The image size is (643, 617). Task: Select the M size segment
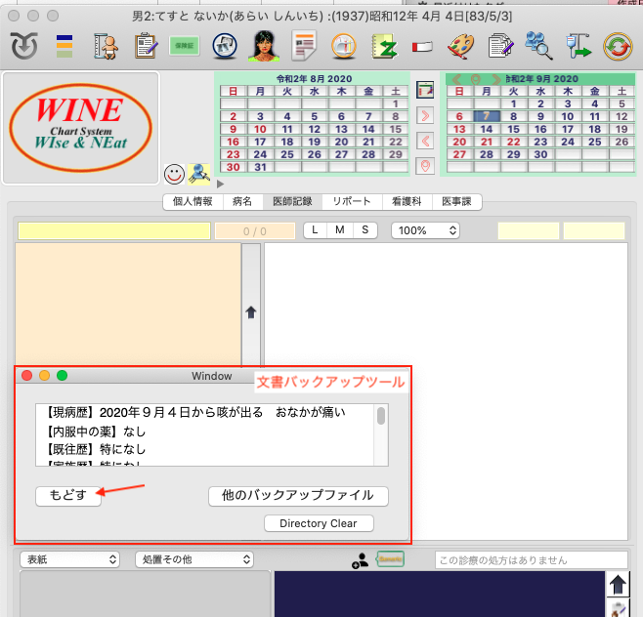pos(340,230)
